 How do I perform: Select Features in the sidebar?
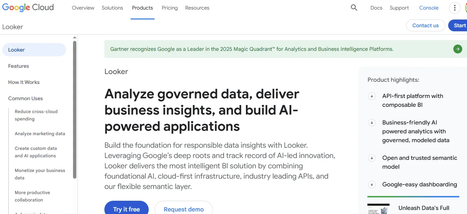pyautogui.click(x=18, y=66)
